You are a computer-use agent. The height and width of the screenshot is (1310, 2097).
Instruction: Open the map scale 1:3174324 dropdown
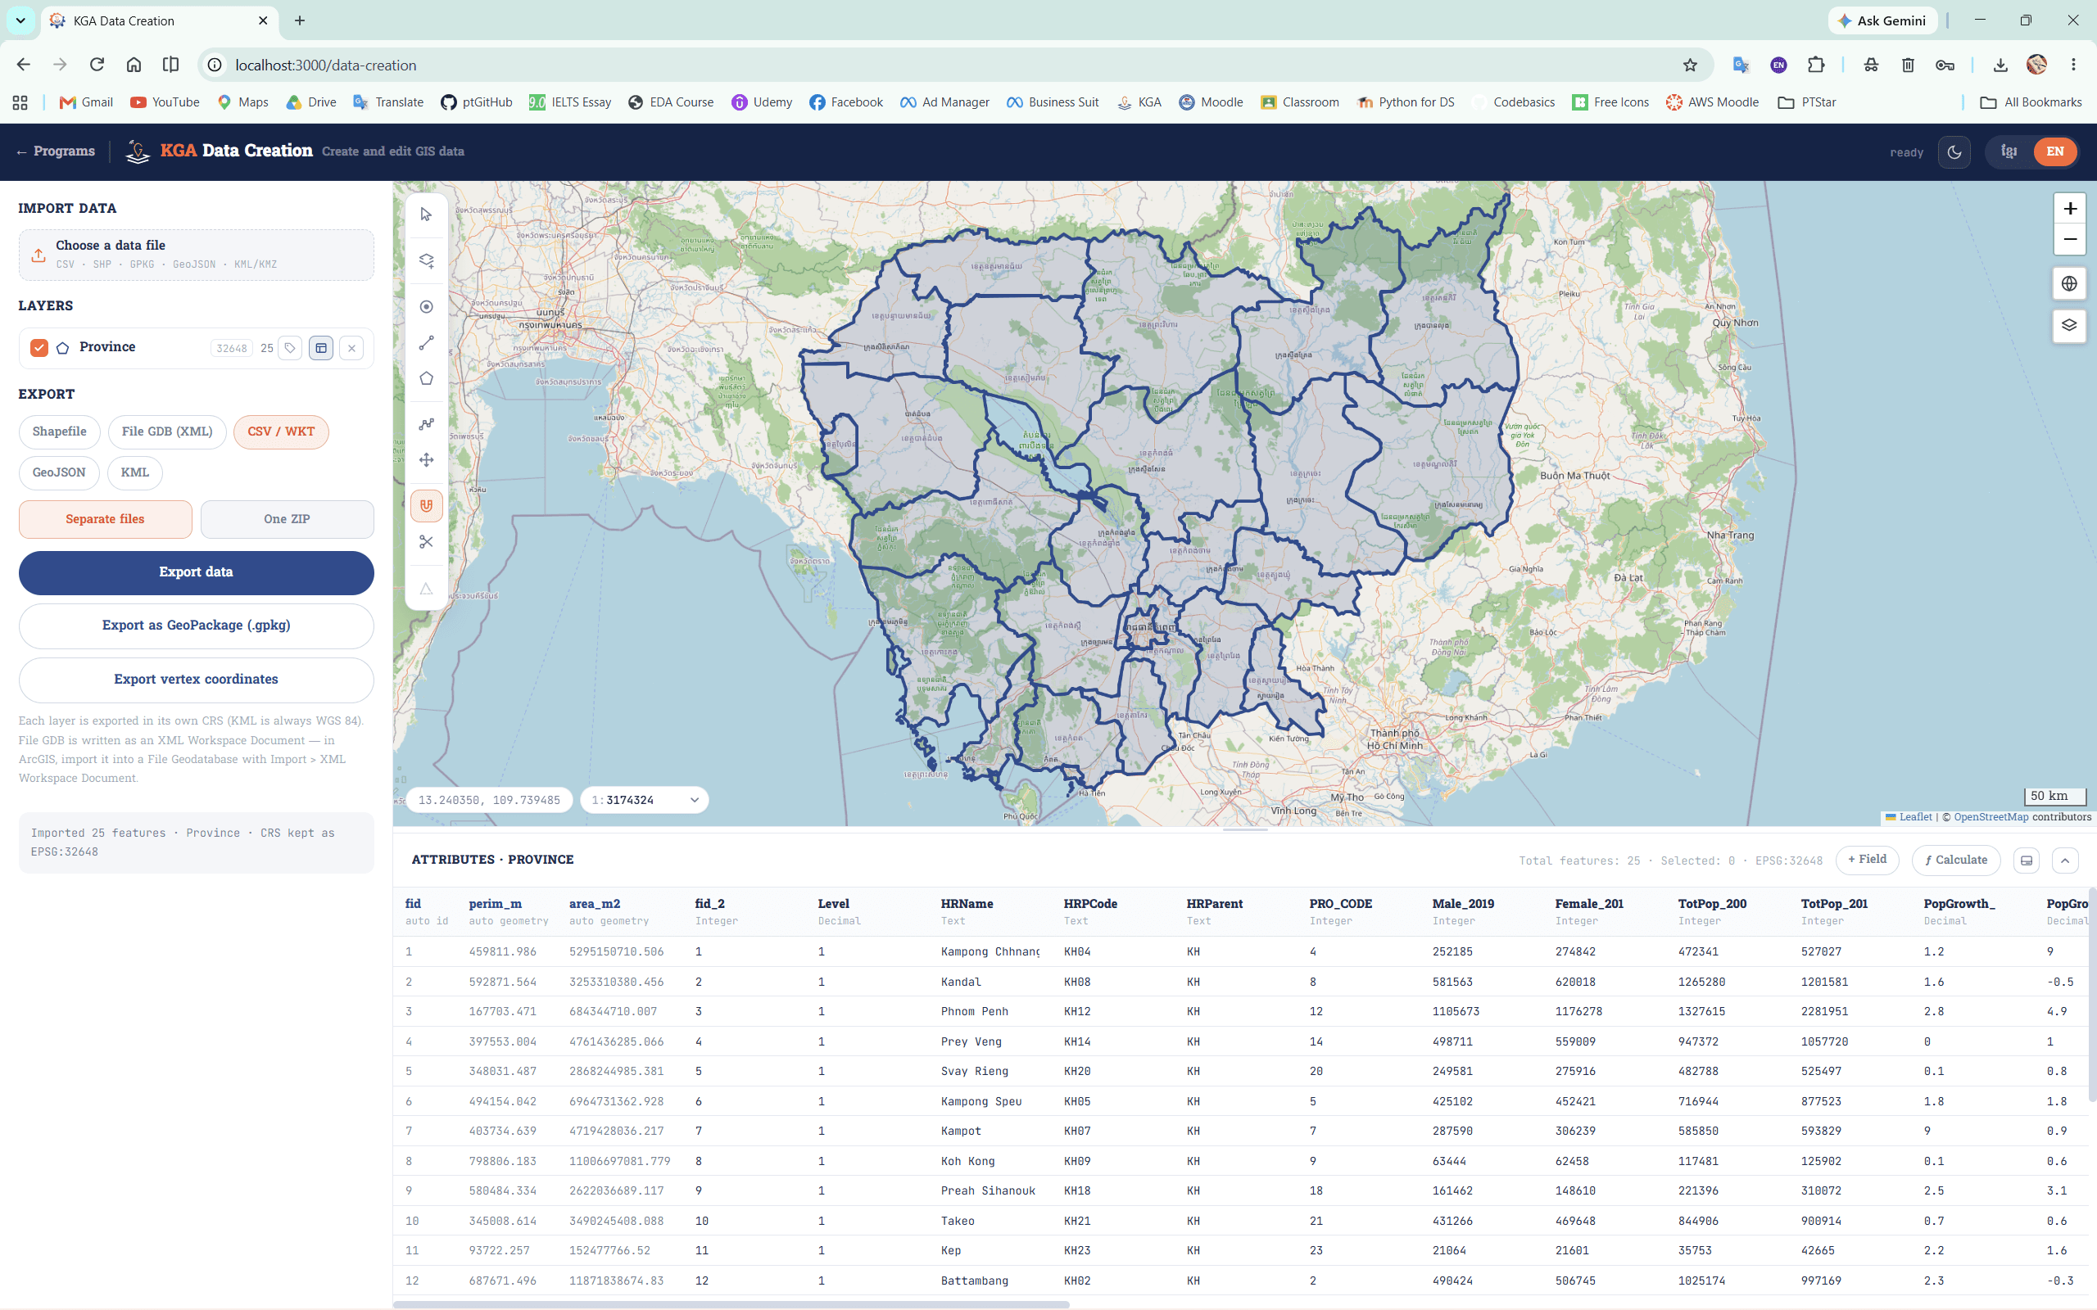click(x=644, y=800)
